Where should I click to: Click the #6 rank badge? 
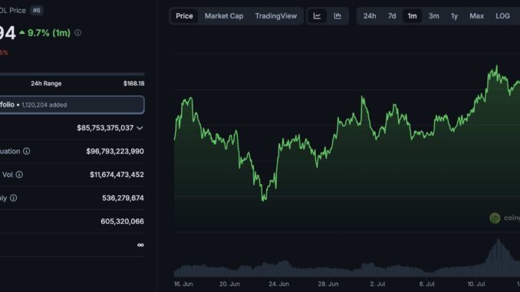(x=37, y=10)
